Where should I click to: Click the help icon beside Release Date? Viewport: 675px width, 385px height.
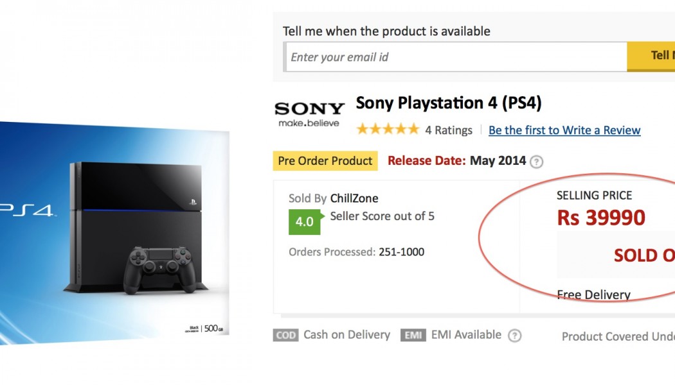[x=536, y=162]
